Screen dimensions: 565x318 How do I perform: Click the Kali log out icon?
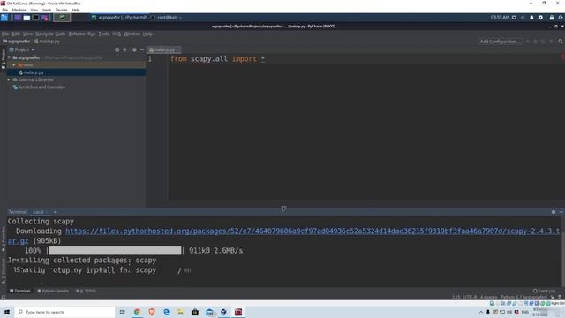(x=561, y=18)
